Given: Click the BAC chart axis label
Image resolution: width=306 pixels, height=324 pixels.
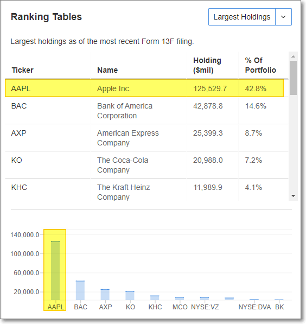Looking at the screenshot, I should pyautogui.click(x=81, y=307).
